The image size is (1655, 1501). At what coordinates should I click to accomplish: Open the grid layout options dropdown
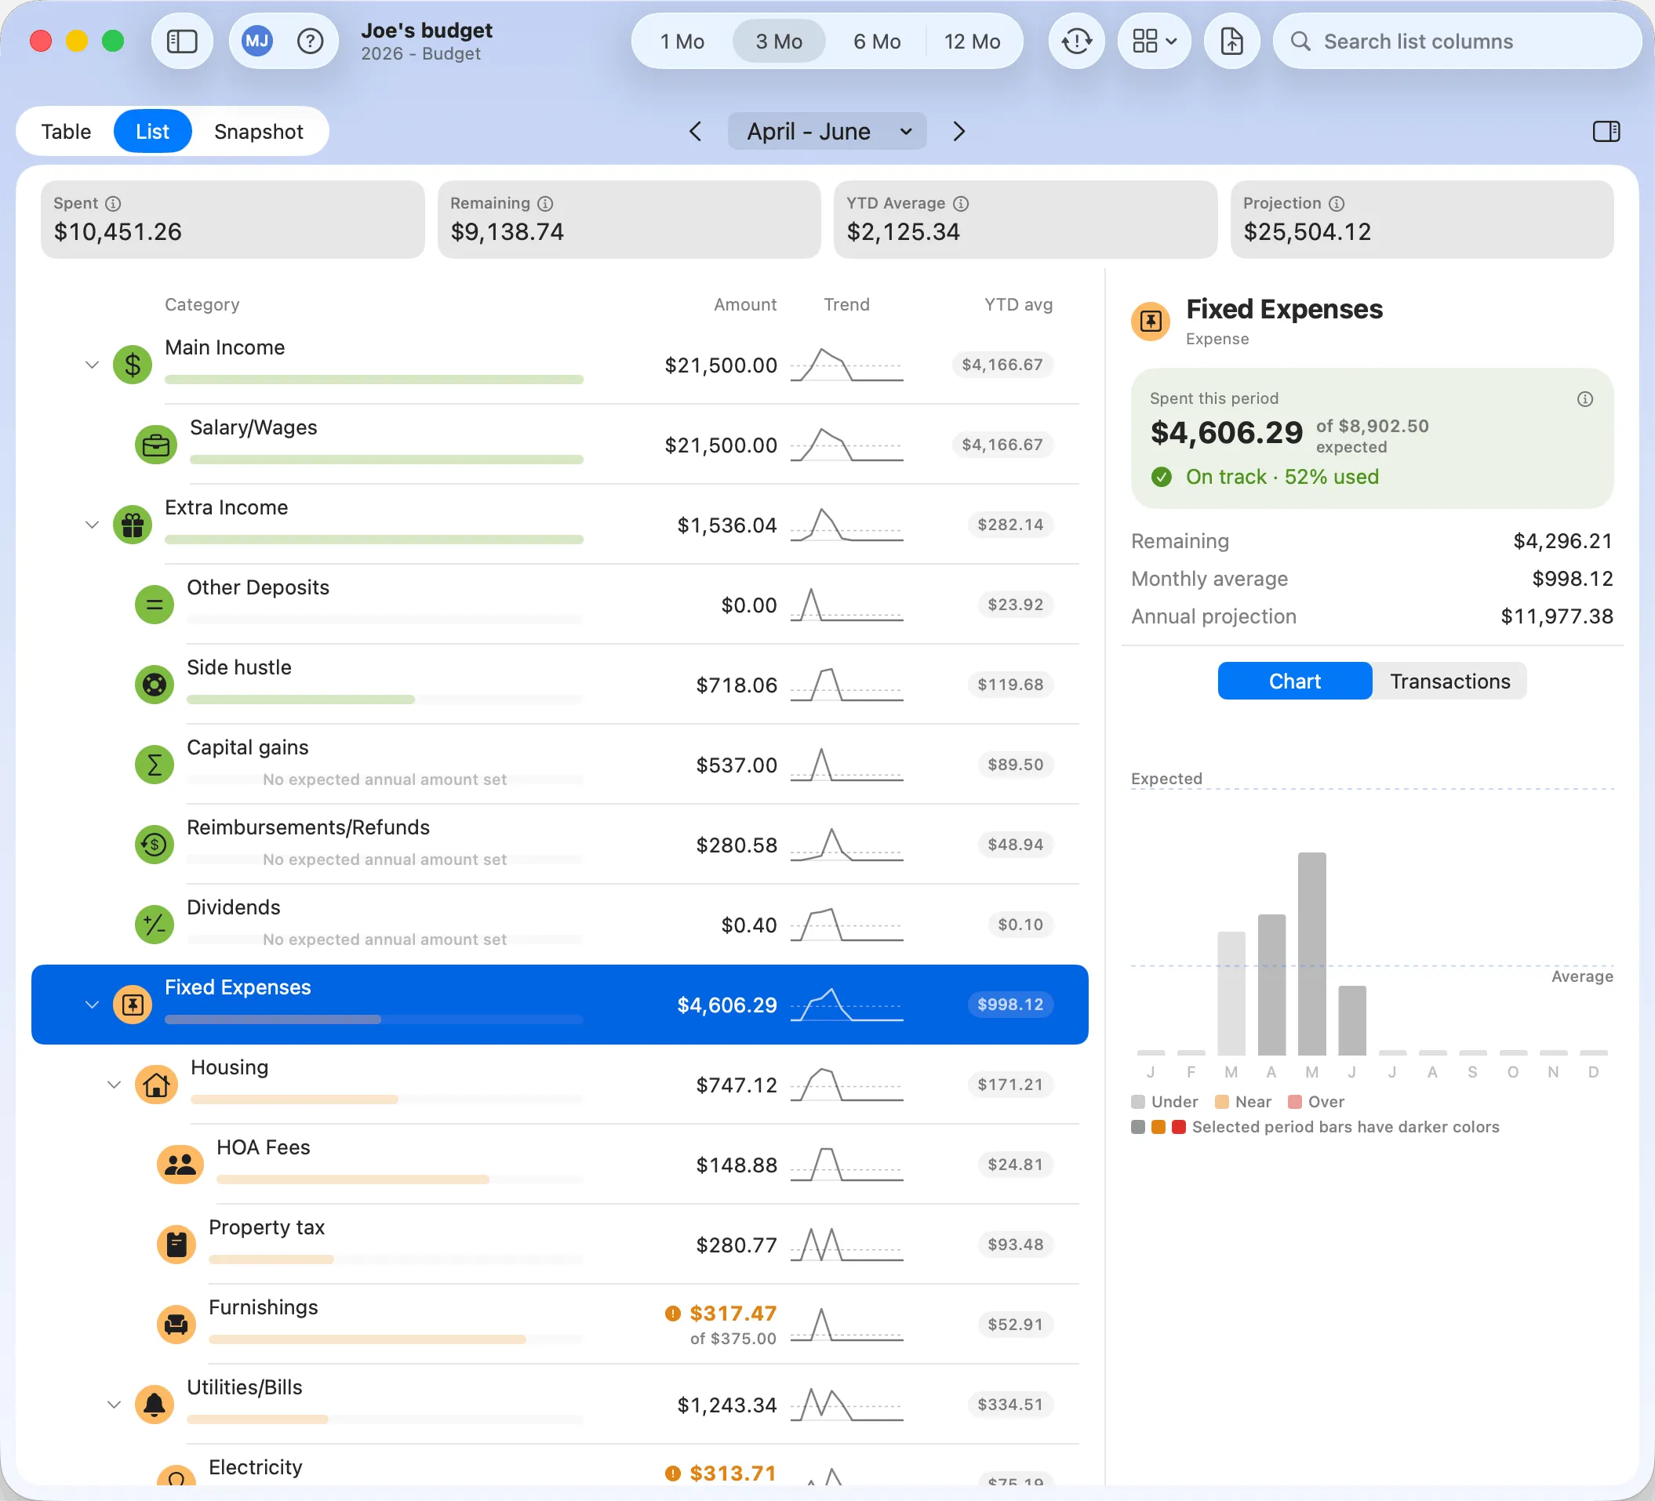1154,41
